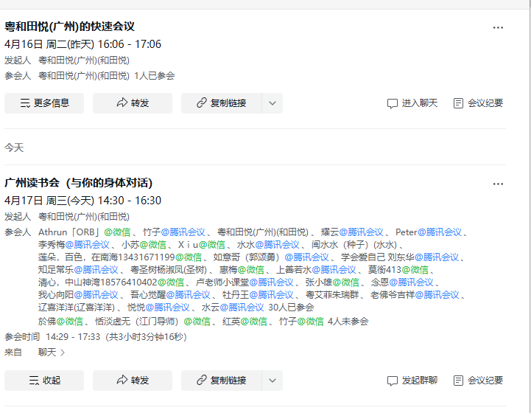Screen dimensions: 531x413
Task: Click 1人已参会 in first meeting
Action: coord(154,76)
